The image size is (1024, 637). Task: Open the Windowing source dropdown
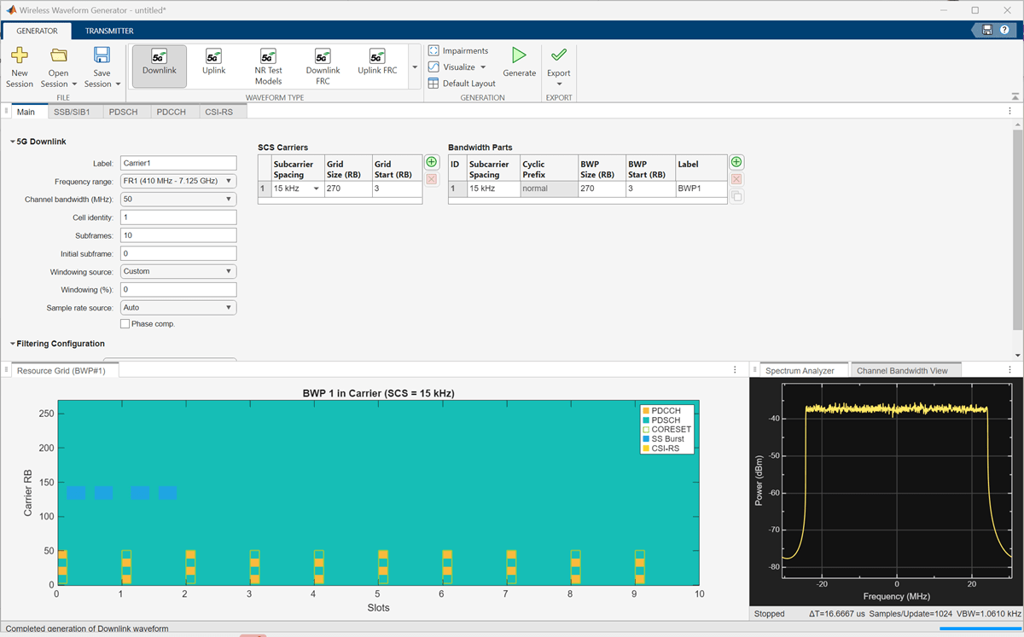click(x=178, y=271)
